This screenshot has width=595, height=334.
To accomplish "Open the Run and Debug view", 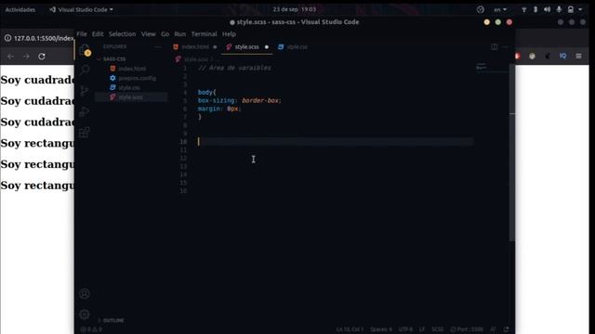I will pos(85,111).
